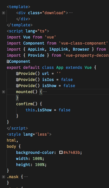Expand the folded mounted() method
The width and height of the screenshot is (109, 188).
tap(4, 92)
